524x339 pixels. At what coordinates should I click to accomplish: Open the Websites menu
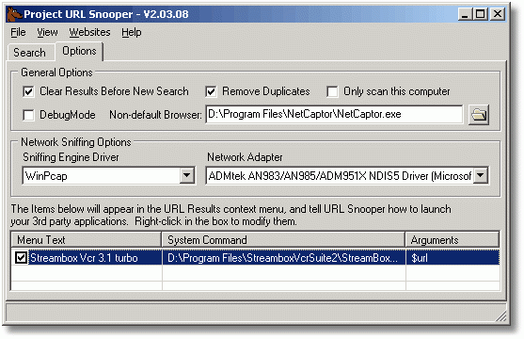[x=89, y=32]
